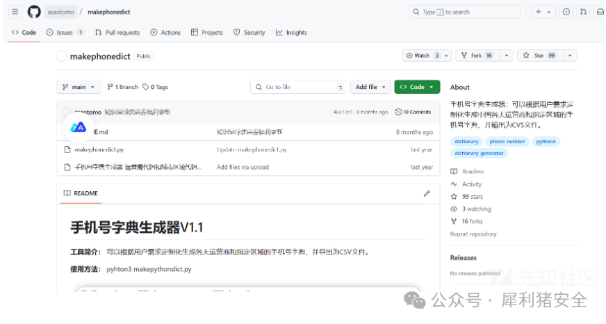Screen dimensions: 606x324
Task: Switch to the Security tab
Action: pyautogui.click(x=249, y=33)
